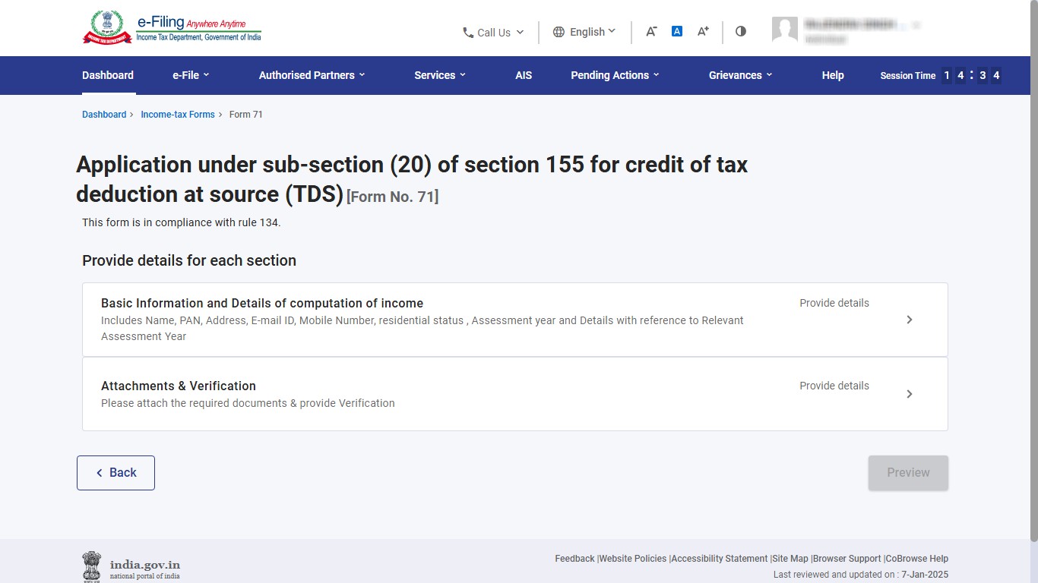Viewport: 1038px width, 583px height.
Task: Expand the Pending Actions menu
Action: pos(615,75)
